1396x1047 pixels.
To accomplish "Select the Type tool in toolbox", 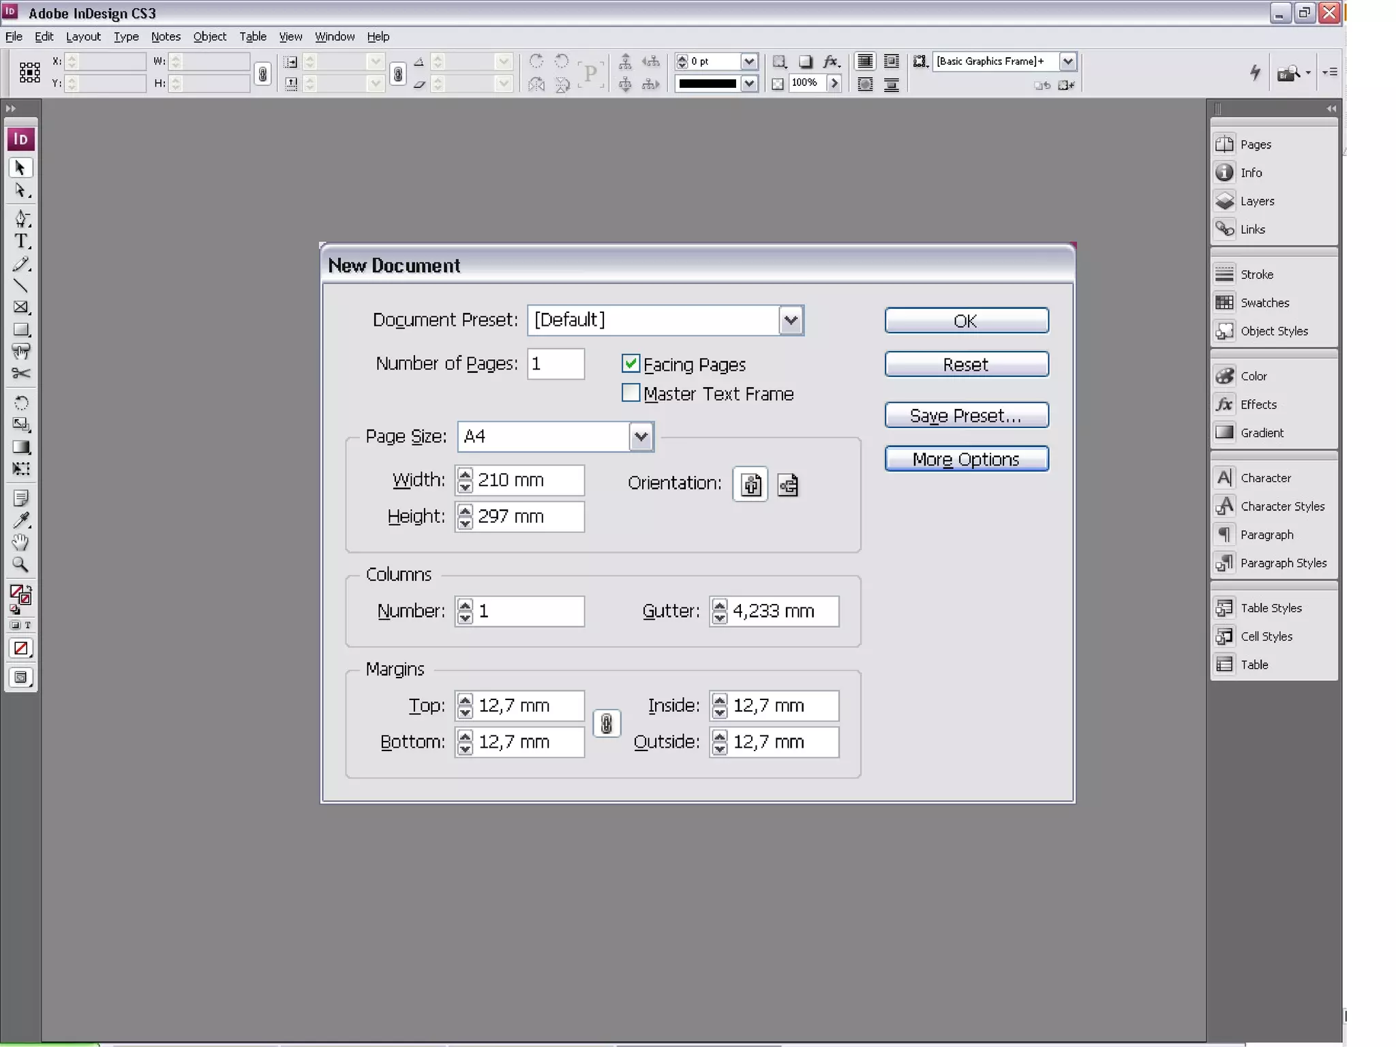I will tap(21, 241).
